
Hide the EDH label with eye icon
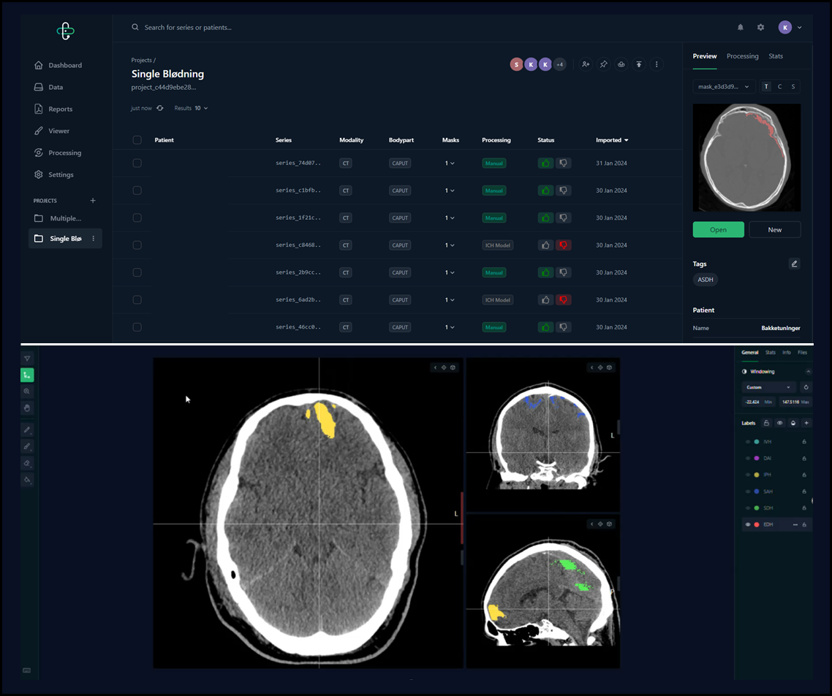[x=747, y=524]
